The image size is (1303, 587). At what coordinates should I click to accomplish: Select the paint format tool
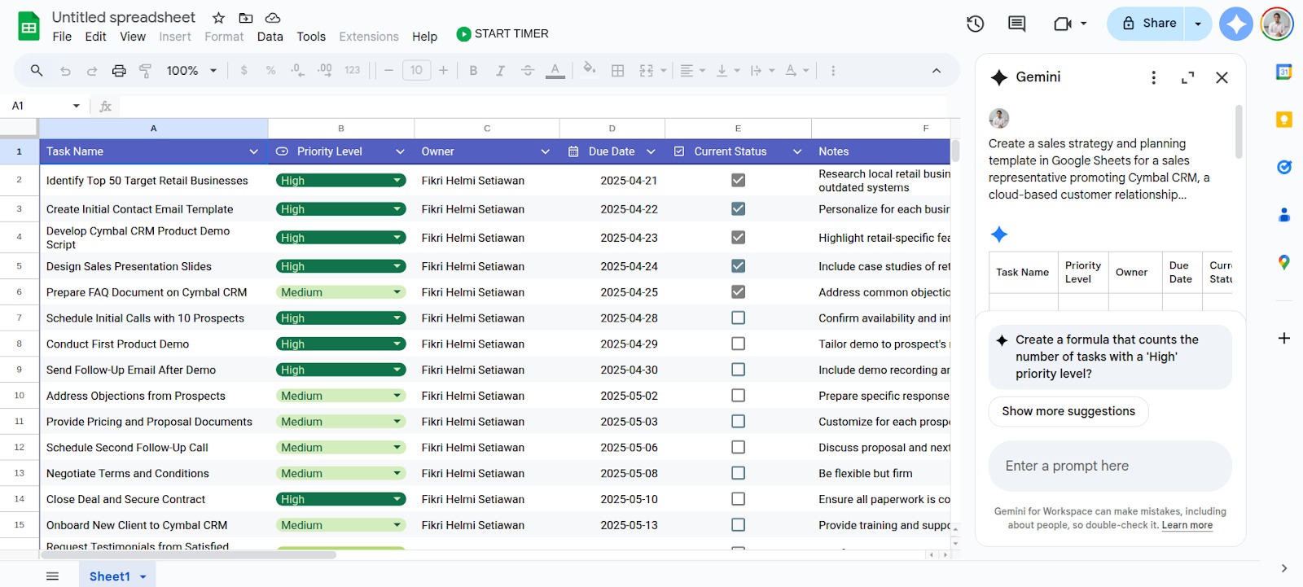146,71
